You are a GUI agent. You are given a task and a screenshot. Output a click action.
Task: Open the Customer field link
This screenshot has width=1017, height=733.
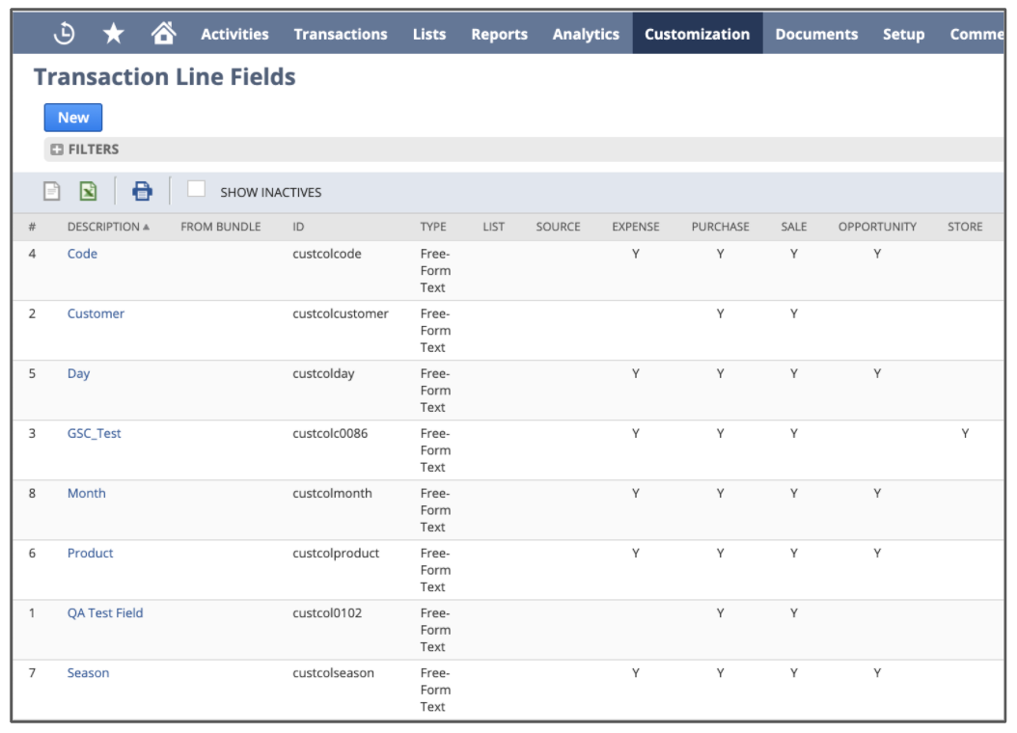tap(96, 313)
